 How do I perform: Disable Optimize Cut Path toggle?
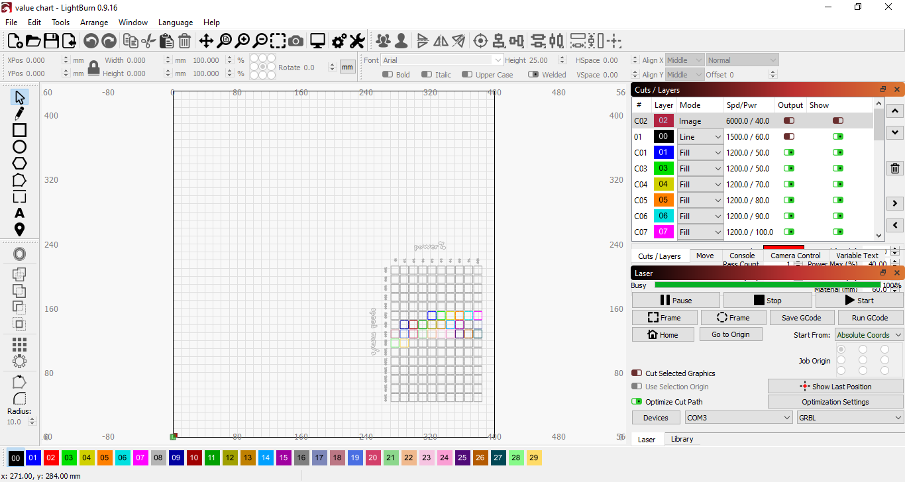point(637,402)
